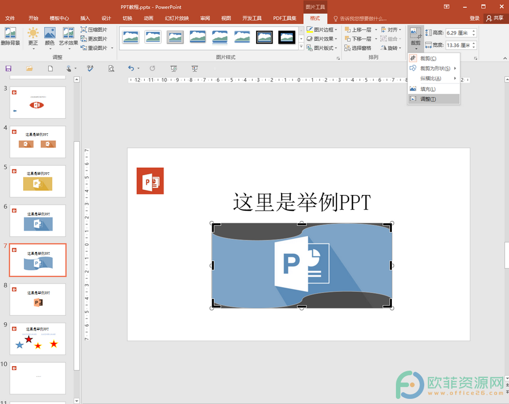Click the 高度 height input field
Screen dimensions: 509x404
click(x=458, y=33)
